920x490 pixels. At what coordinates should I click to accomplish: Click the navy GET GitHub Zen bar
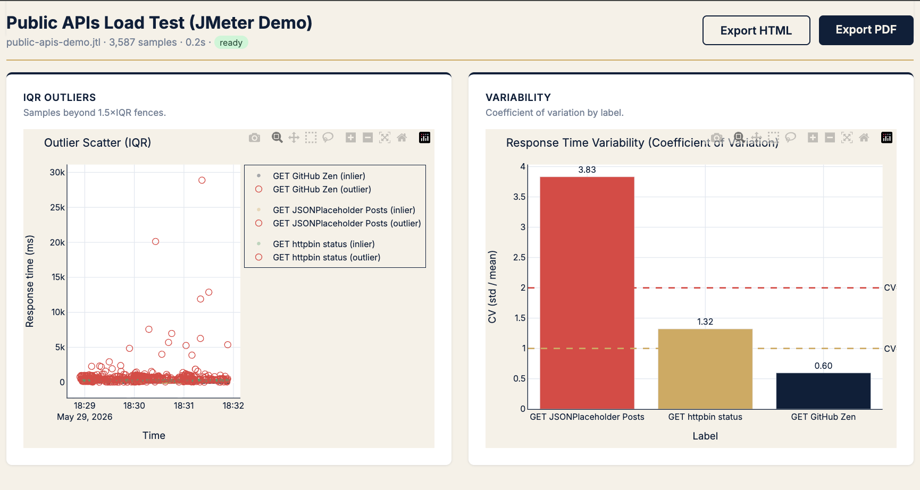coord(823,391)
